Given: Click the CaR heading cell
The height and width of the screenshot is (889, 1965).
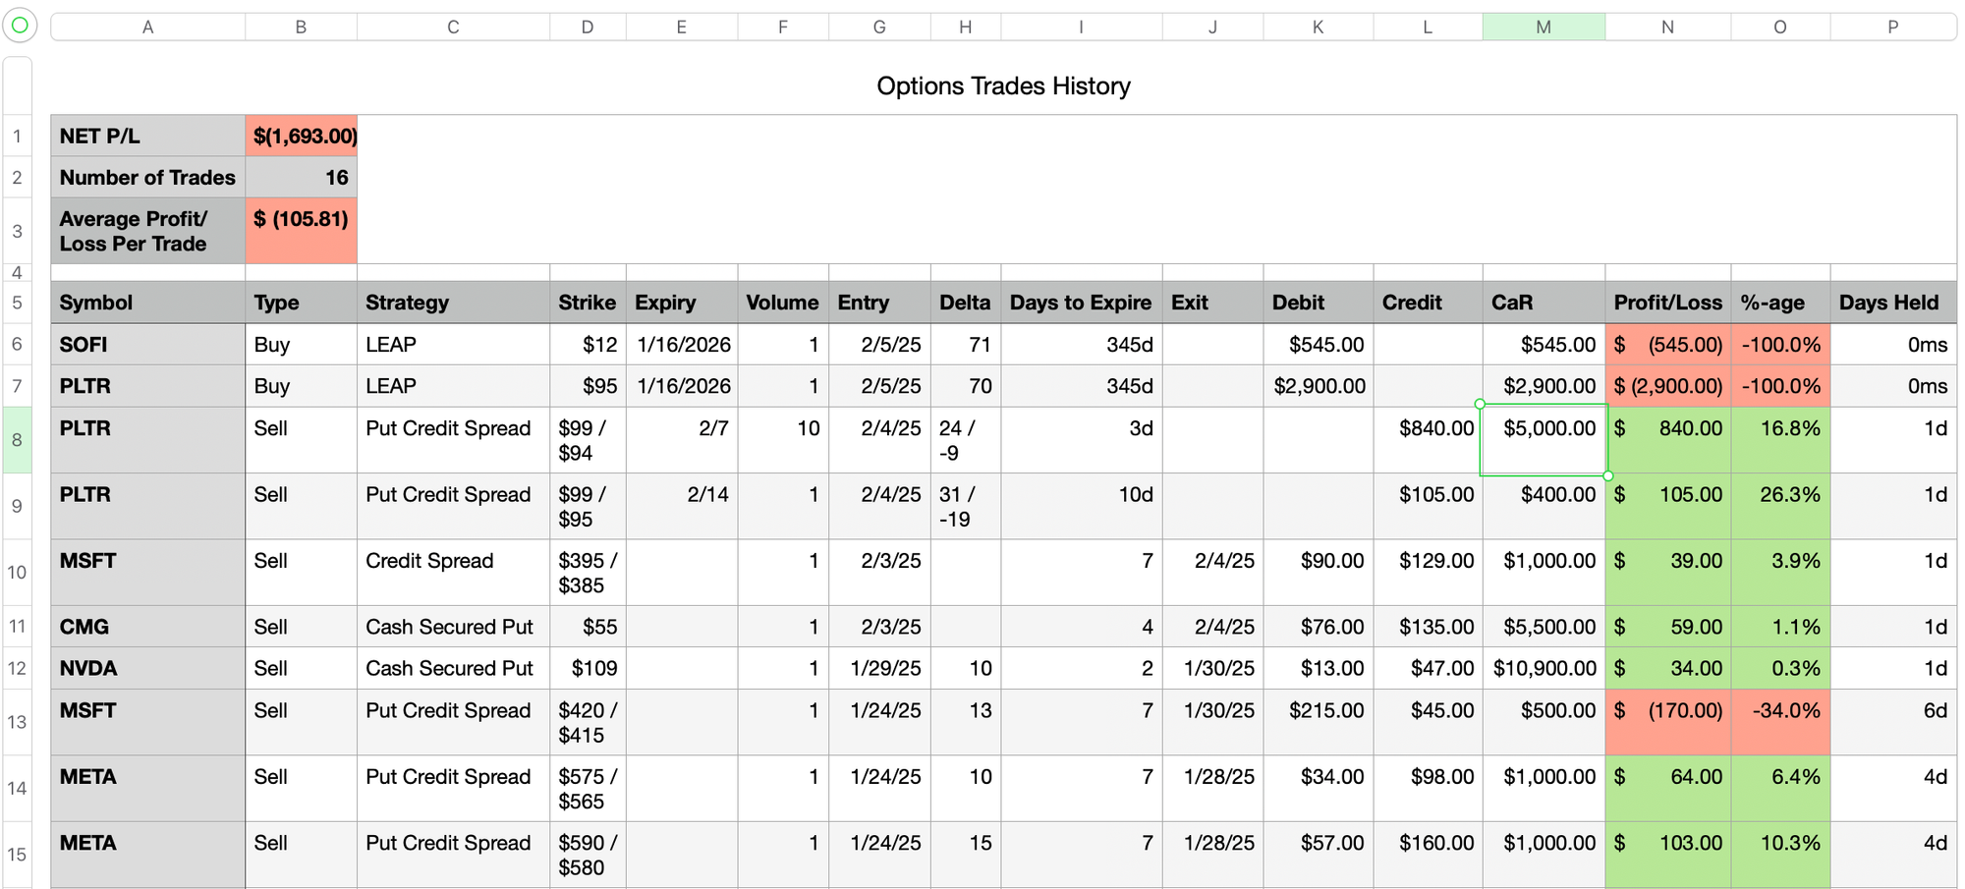Looking at the screenshot, I should coord(1544,303).
